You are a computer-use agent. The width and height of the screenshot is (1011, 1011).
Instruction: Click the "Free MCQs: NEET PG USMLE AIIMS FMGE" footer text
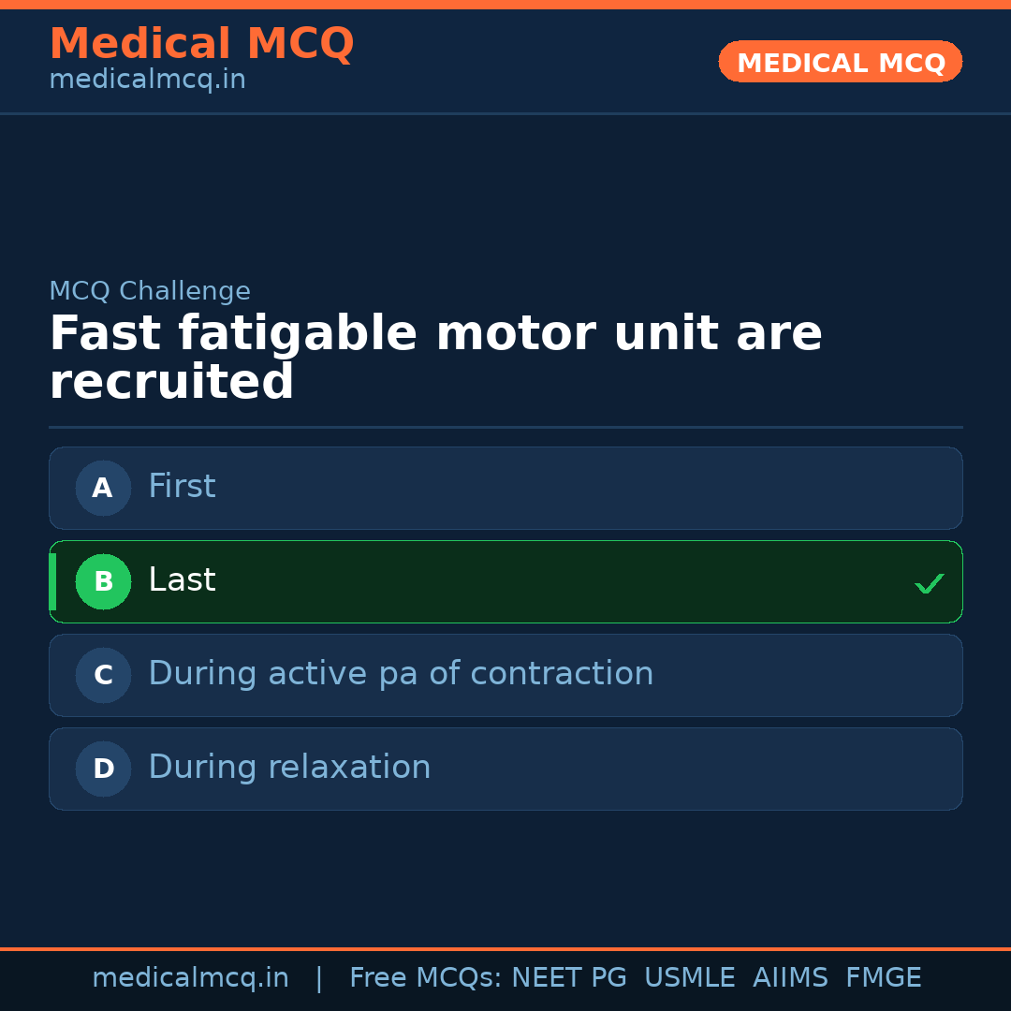(x=635, y=978)
